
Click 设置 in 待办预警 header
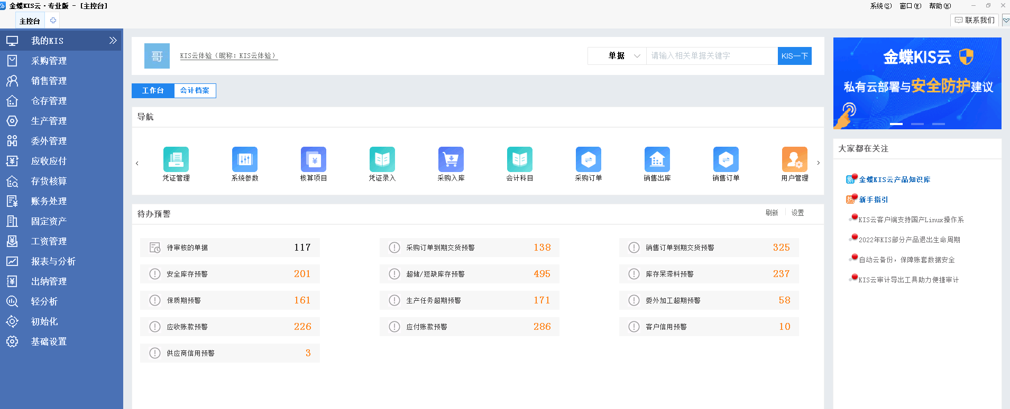point(797,213)
